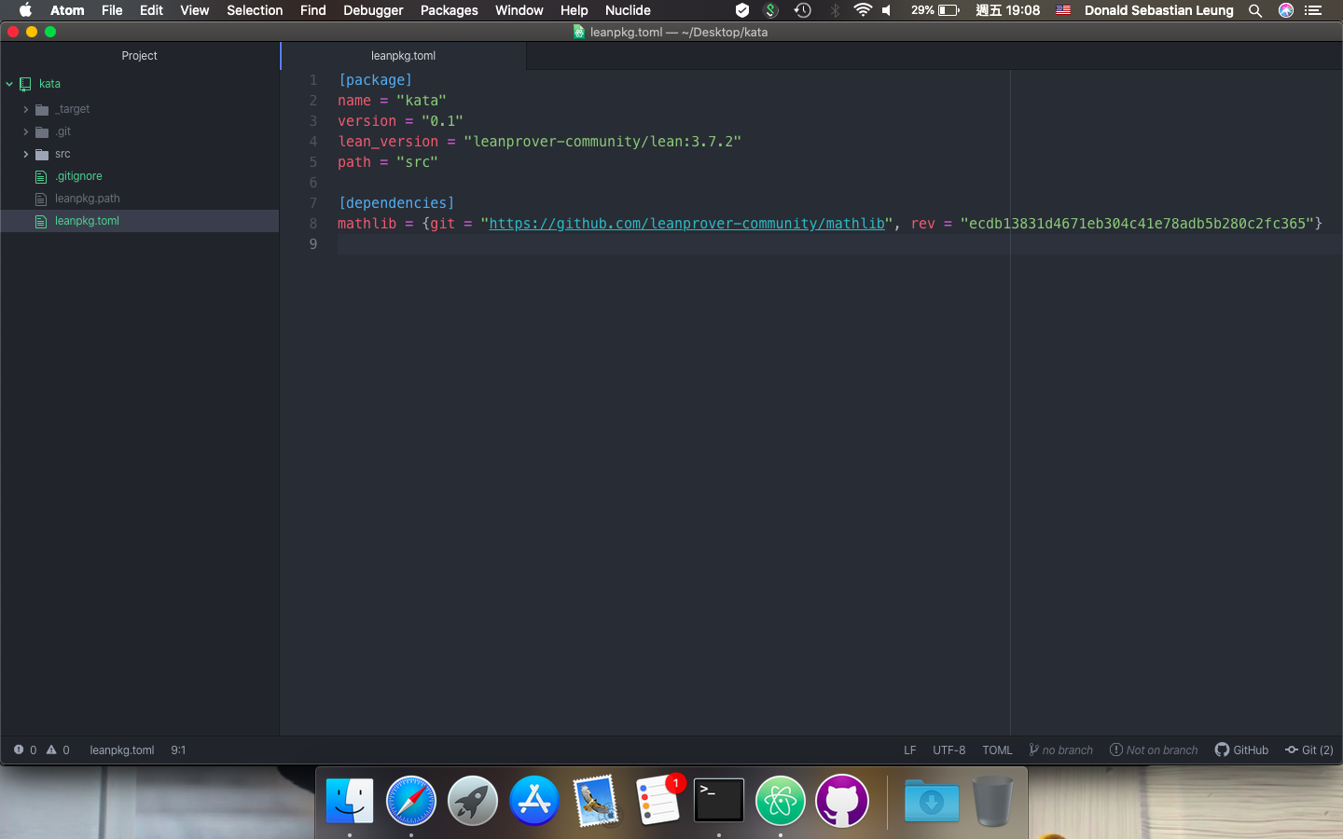Switch to the leanpkg.toml tab

pyautogui.click(x=403, y=55)
